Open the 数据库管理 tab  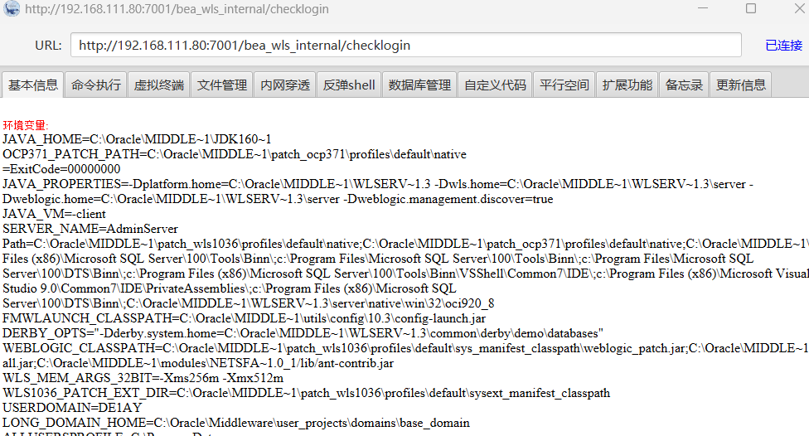click(419, 85)
